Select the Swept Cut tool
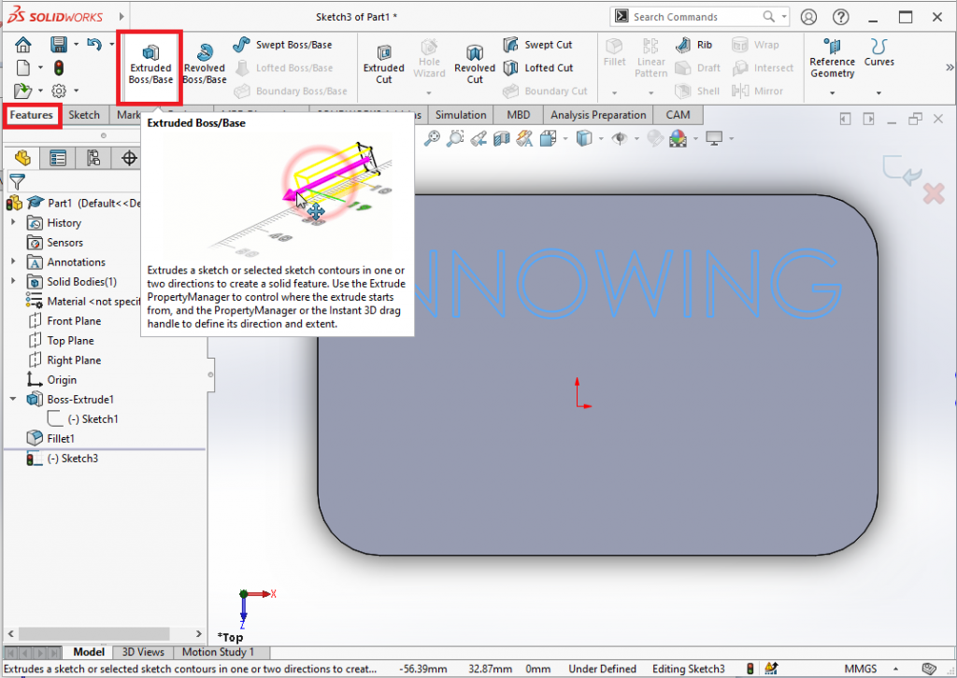957x678 pixels. [x=538, y=45]
